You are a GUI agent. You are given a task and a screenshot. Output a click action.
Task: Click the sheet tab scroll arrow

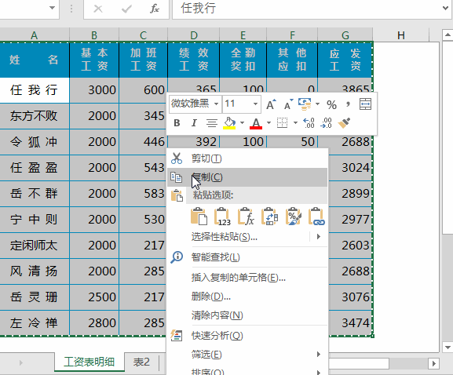pos(20,362)
